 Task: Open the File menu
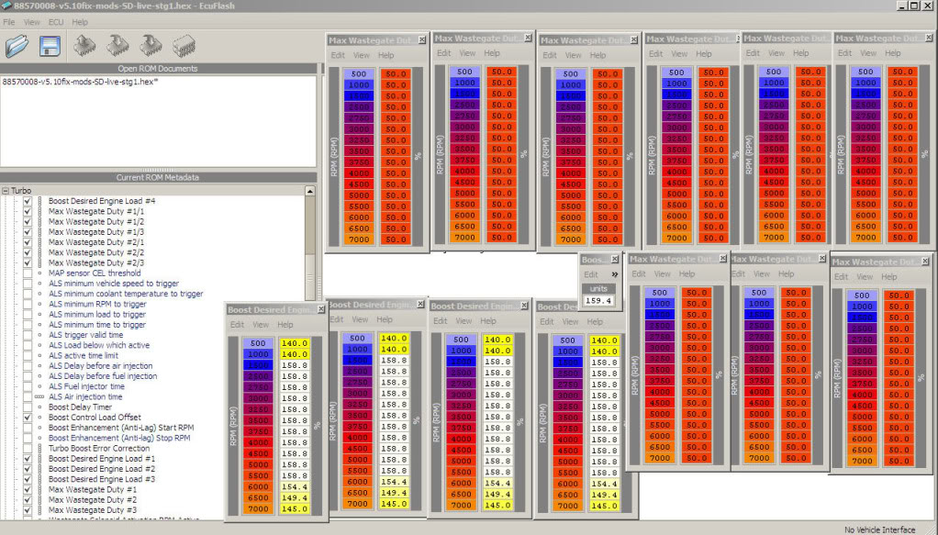[9, 22]
